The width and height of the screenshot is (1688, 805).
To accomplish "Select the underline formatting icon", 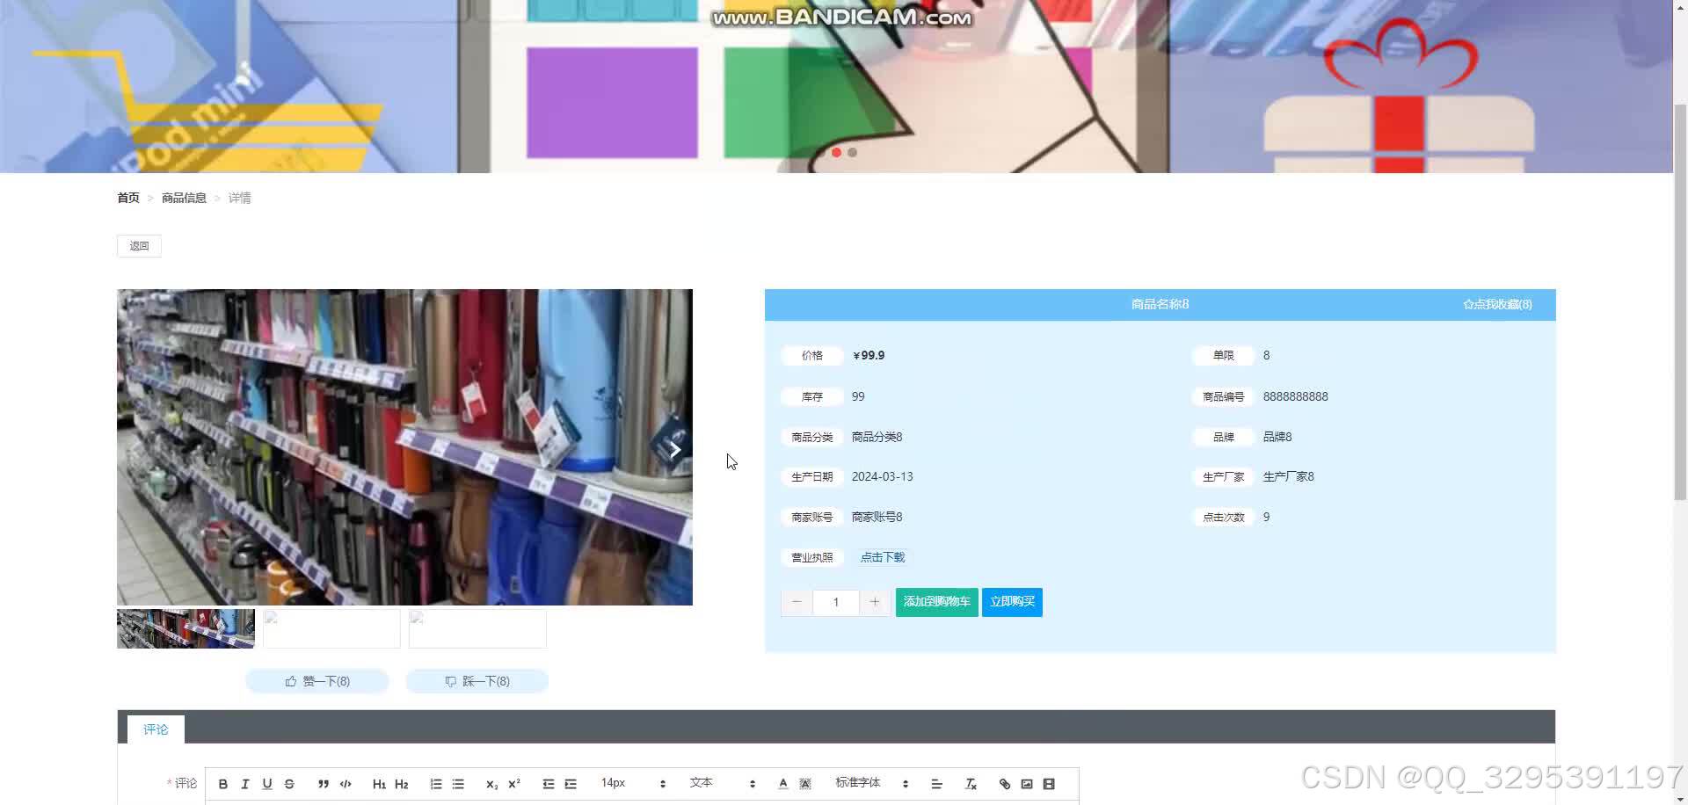I will pos(267,783).
